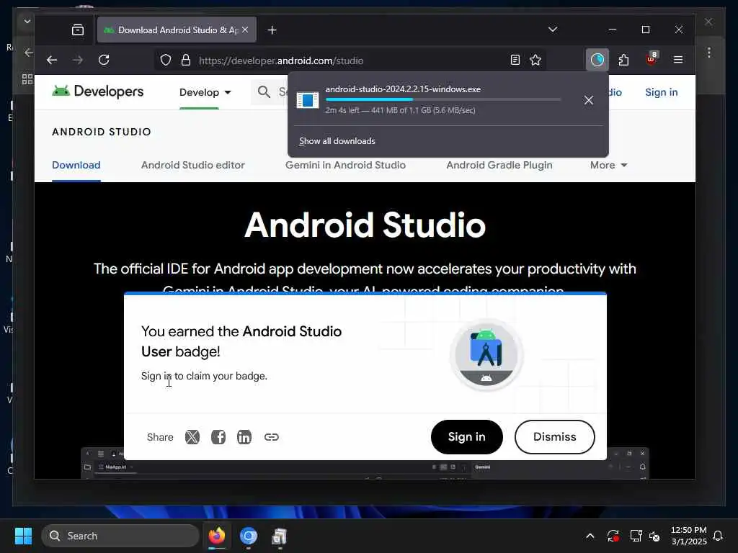Viewport: 738px width, 553px height.
Task: Click the padlock site security icon
Action: [x=186, y=60]
